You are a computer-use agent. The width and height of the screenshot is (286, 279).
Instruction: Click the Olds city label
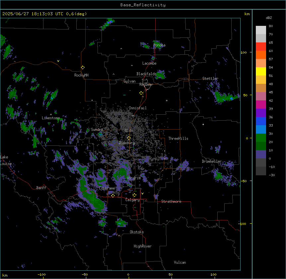(x=129, y=131)
